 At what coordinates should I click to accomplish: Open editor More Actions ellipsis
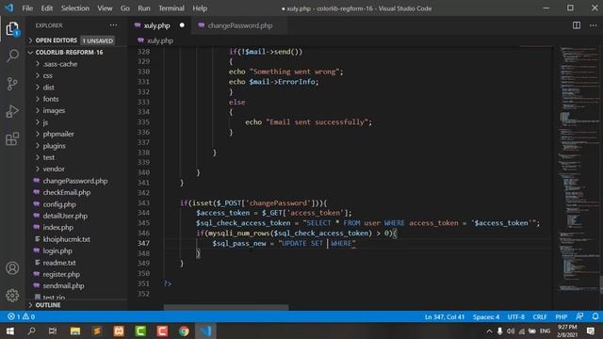click(593, 25)
